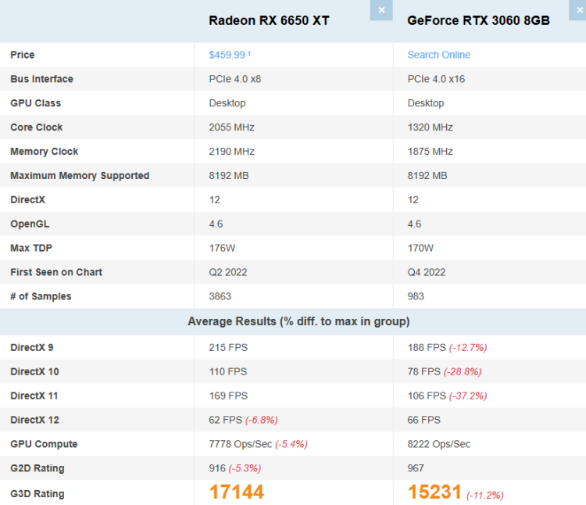Screen dimensions: 586x505
Task: Click the GPU Class row label
Action: 35,103
